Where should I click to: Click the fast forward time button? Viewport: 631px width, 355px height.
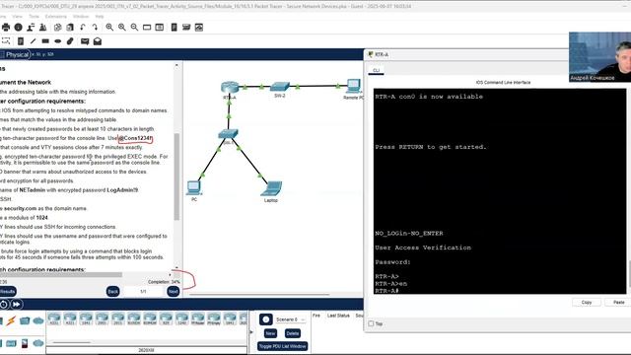coord(17,305)
